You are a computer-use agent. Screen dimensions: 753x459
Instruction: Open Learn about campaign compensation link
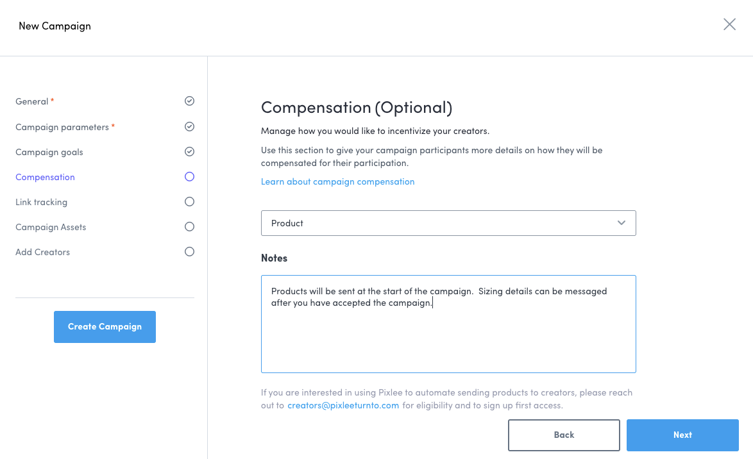[337, 181]
